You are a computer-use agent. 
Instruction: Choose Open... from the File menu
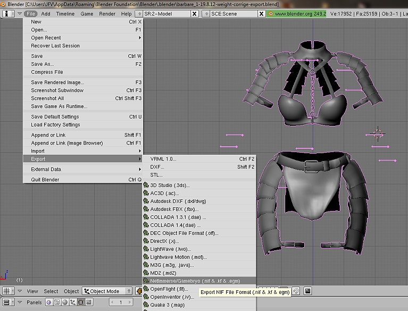pyautogui.click(x=83, y=30)
